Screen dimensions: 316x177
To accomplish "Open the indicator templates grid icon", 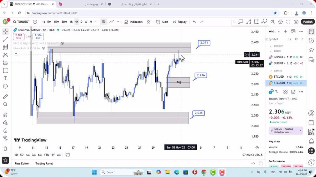I will (x=149, y=22).
